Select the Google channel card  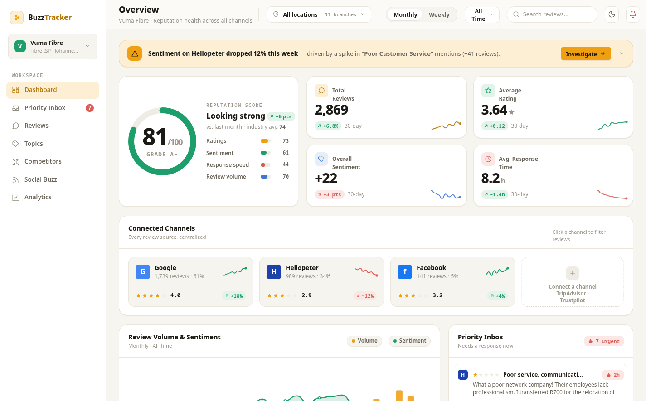(190, 282)
